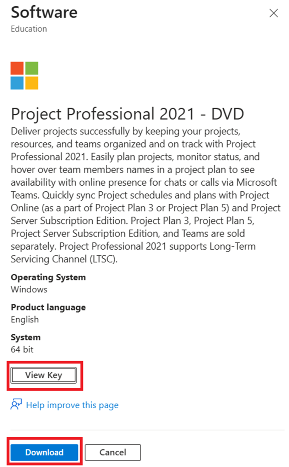Open the View Key button
The width and height of the screenshot is (289, 467).
click(44, 375)
